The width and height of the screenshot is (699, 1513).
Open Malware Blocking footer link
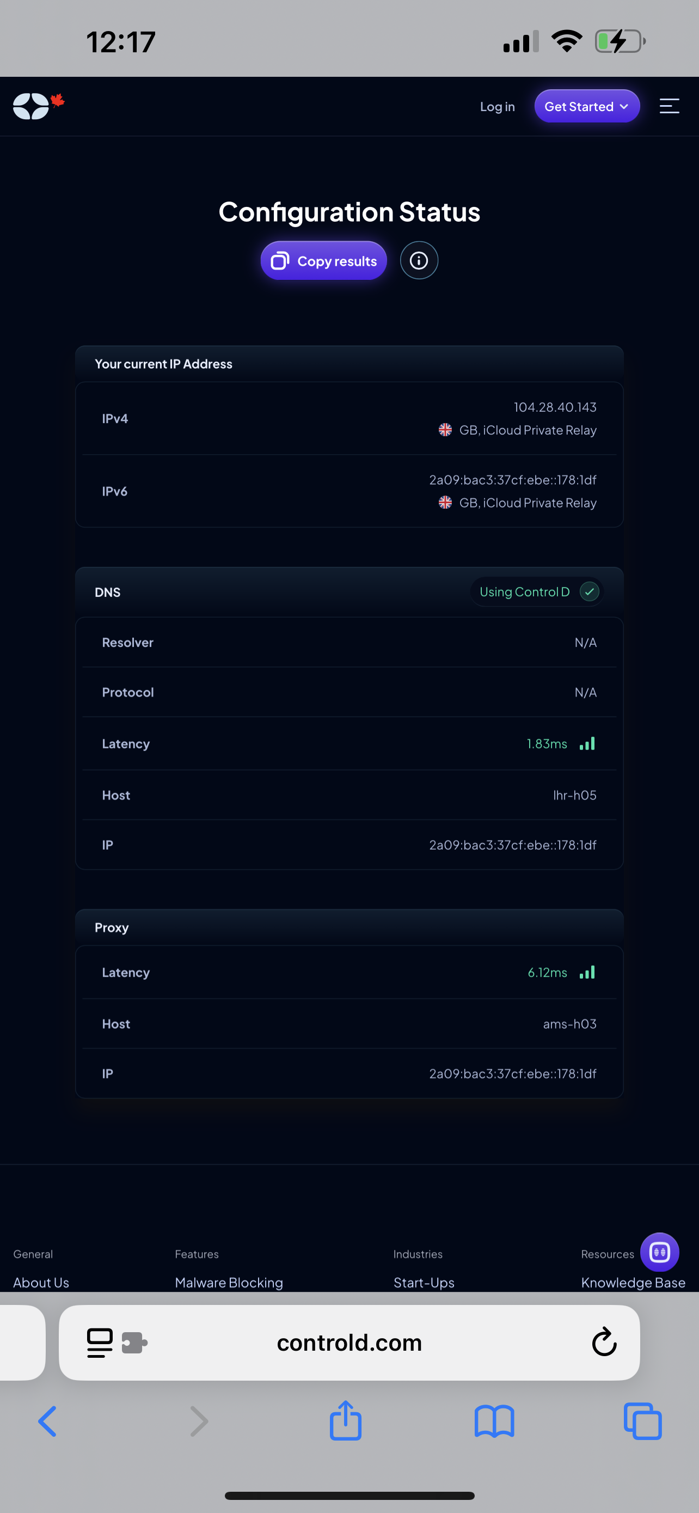point(229,1282)
